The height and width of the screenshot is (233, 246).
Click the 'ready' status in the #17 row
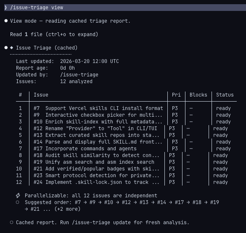tap(223, 149)
